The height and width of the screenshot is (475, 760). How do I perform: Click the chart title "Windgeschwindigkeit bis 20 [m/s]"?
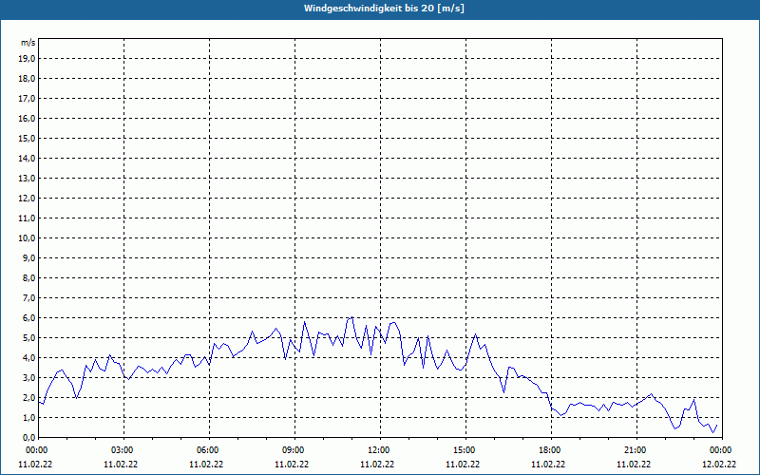[384, 9]
